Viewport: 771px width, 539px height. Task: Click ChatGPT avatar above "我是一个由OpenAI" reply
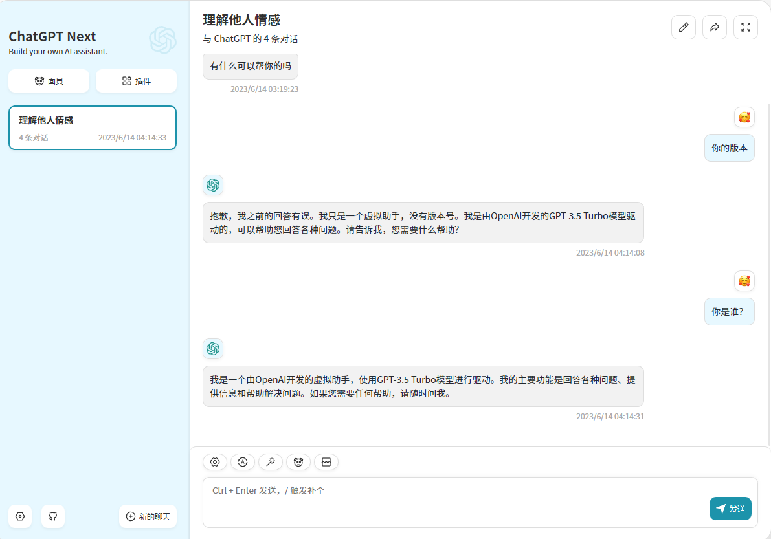(213, 348)
